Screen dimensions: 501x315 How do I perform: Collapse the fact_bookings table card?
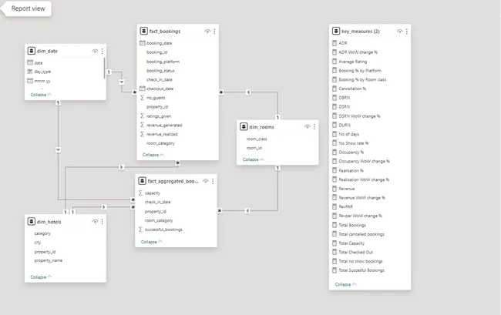[x=153, y=155]
